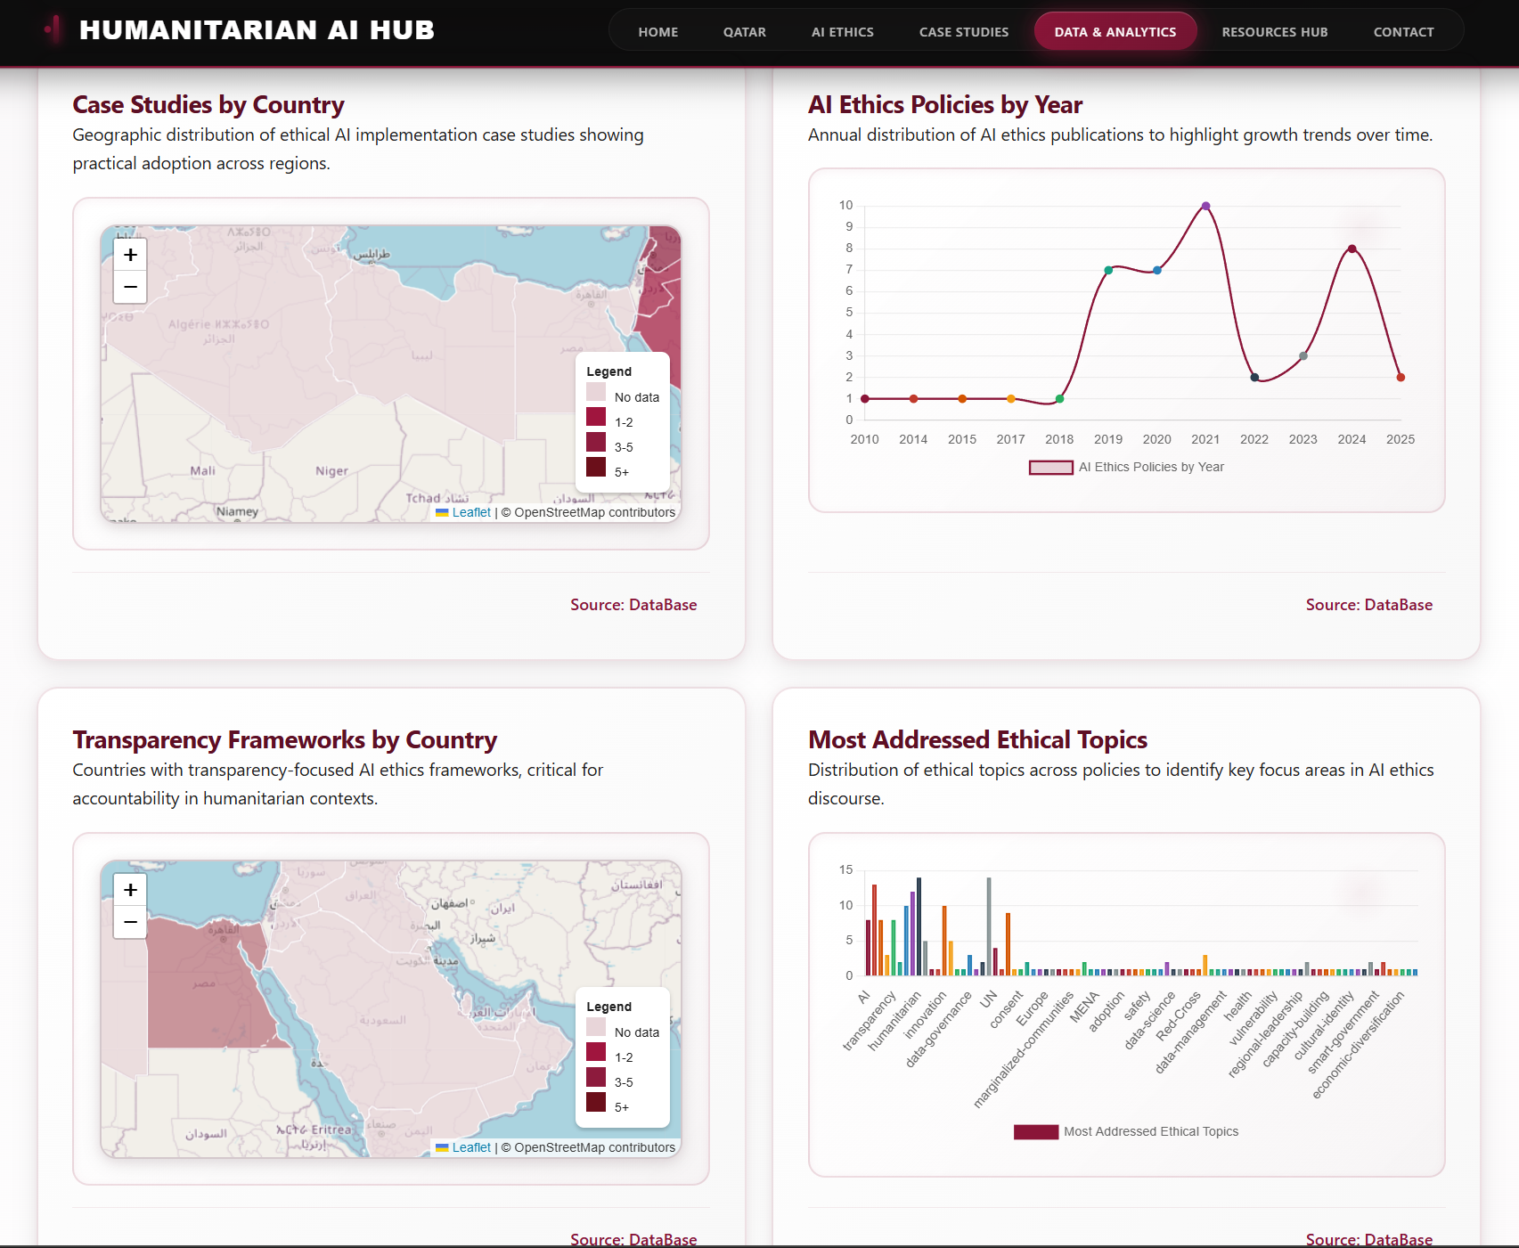Open the Resources Hub page
1519x1248 pixels.
[1274, 32]
